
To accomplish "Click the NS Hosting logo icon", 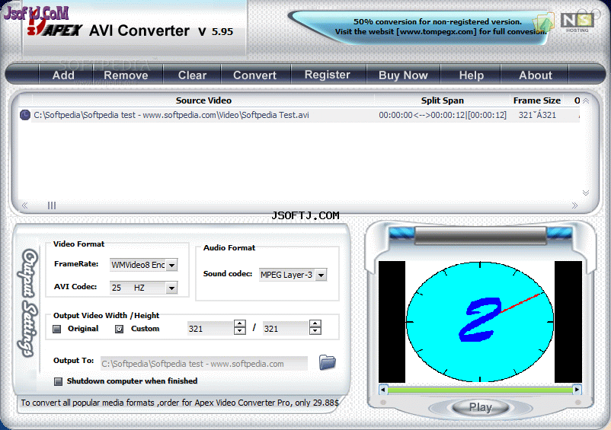I will [x=577, y=23].
